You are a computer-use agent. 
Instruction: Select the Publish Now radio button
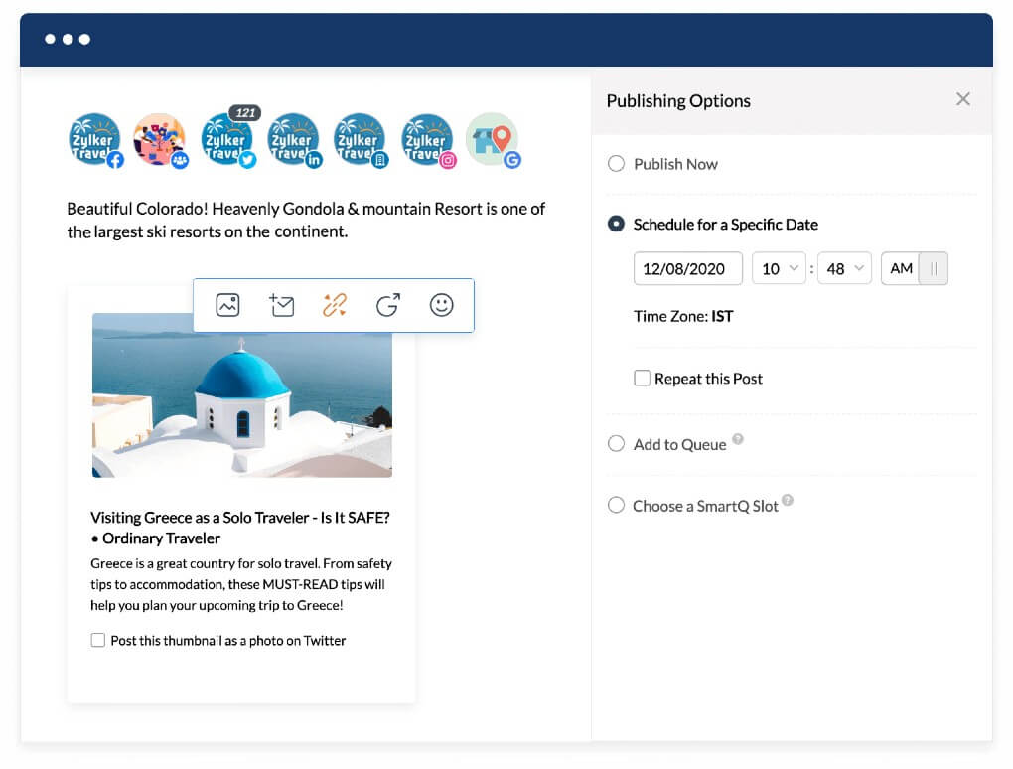pyautogui.click(x=616, y=163)
